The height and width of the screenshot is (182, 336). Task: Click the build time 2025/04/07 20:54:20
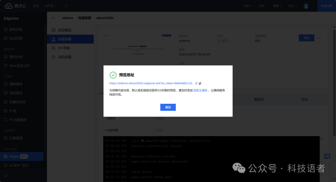pyautogui.click(x=194, y=55)
